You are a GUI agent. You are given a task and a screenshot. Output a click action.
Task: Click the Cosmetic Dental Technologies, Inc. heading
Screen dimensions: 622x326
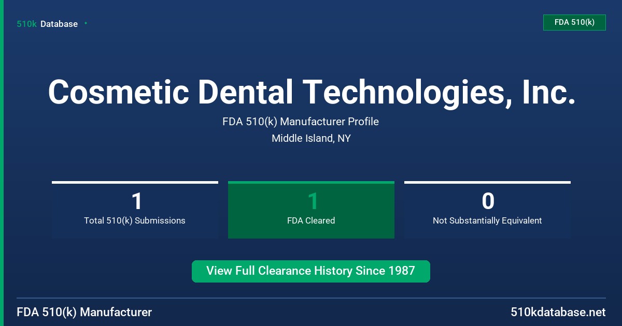tap(312, 92)
